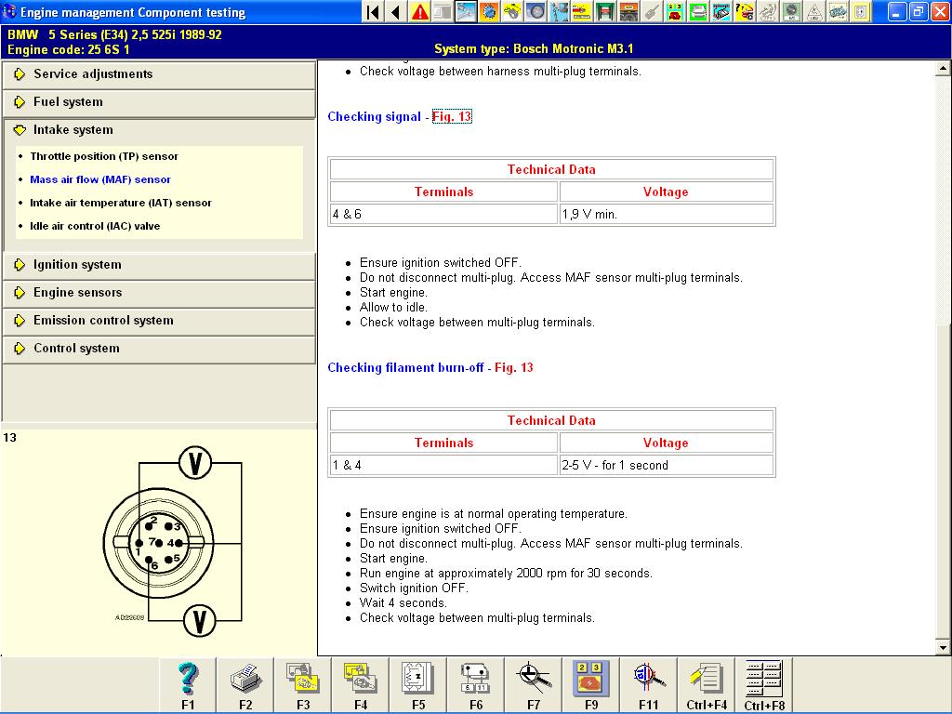
Task: Click the '4 & 6' terminals cell
Action: click(443, 214)
